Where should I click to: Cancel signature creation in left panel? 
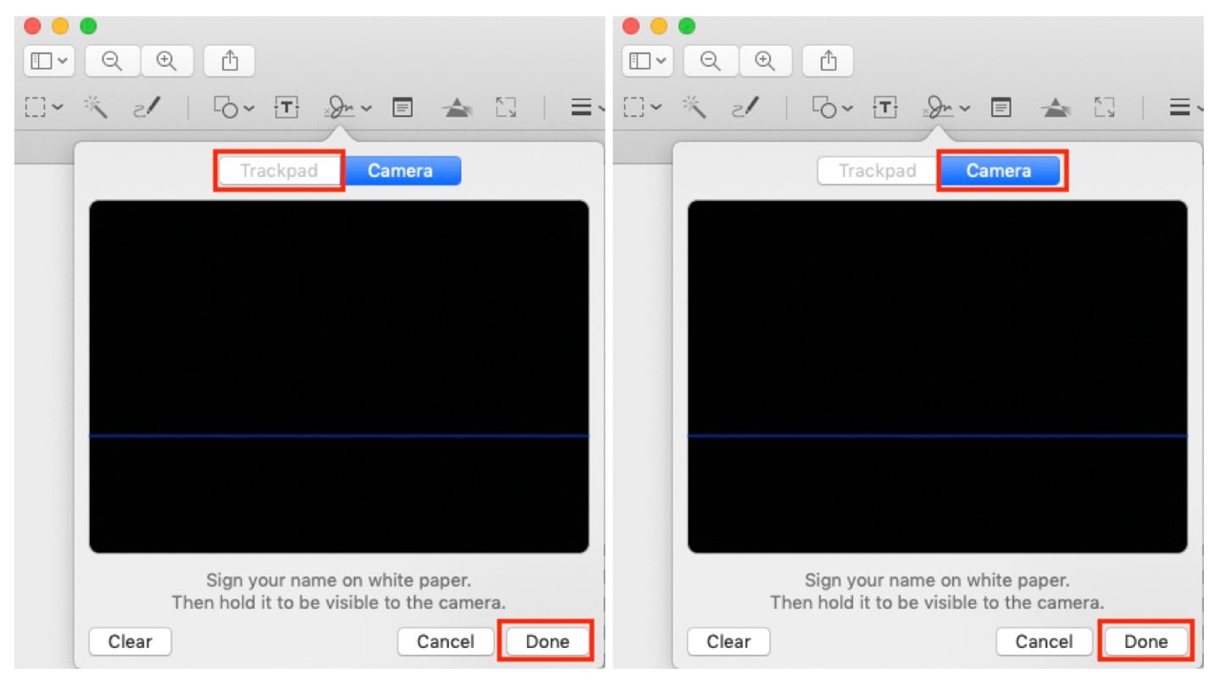pos(446,642)
